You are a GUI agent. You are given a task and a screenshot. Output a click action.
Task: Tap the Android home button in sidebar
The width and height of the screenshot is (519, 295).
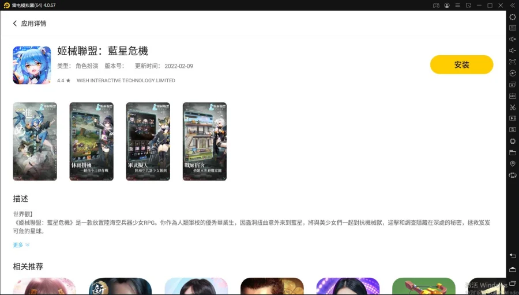(513, 269)
